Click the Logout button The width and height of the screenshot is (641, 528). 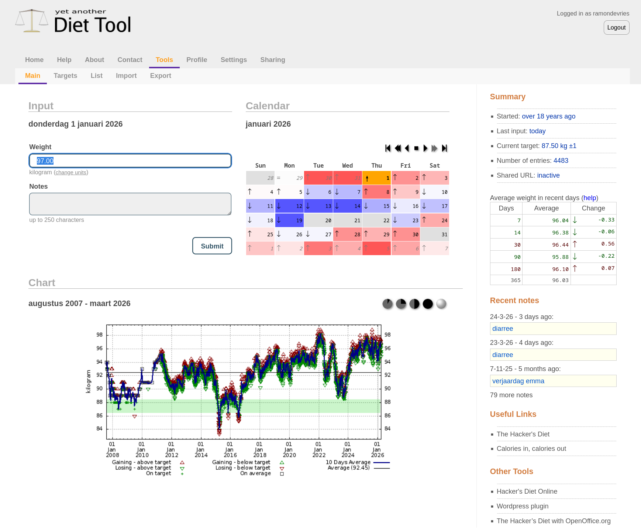tap(616, 28)
